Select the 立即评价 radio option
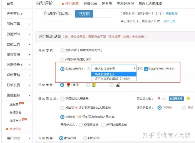 (x=62, y=50)
